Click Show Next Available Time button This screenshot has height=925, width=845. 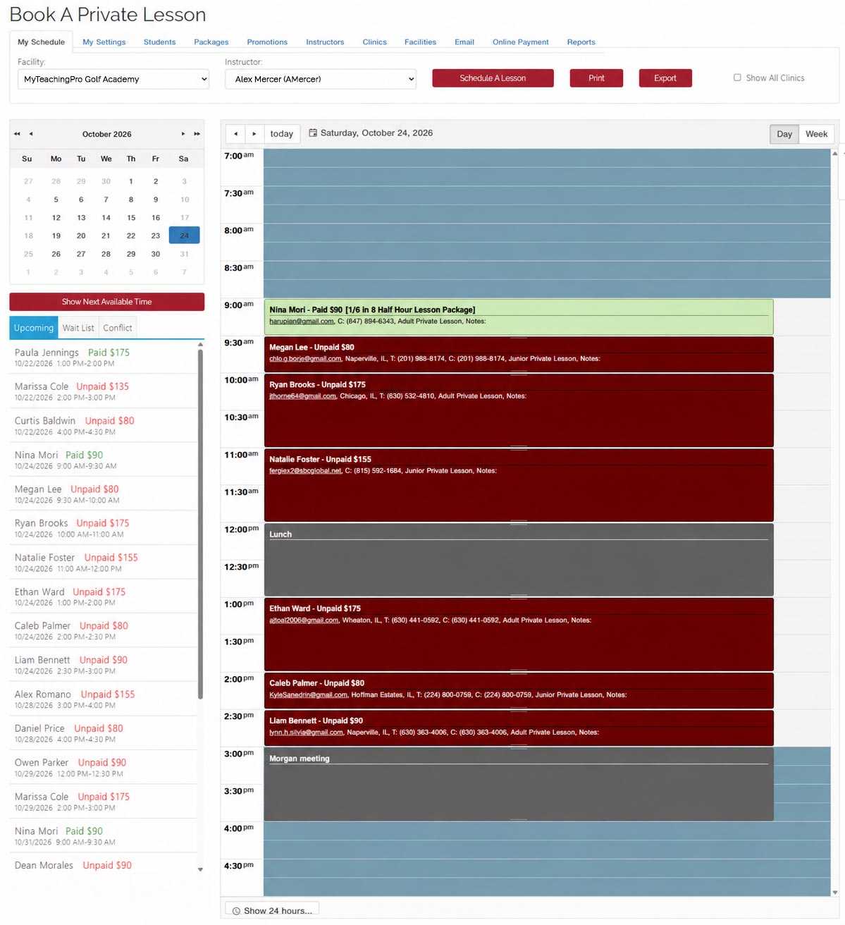click(x=107, y=302)
